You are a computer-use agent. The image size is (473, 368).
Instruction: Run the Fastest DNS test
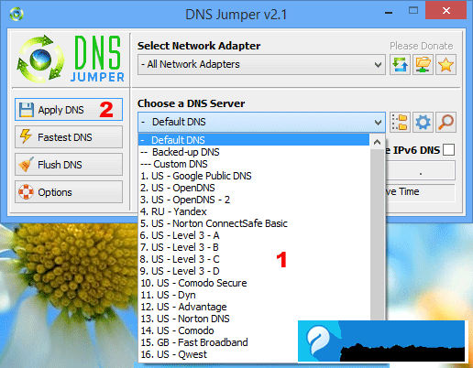point(69,137)
